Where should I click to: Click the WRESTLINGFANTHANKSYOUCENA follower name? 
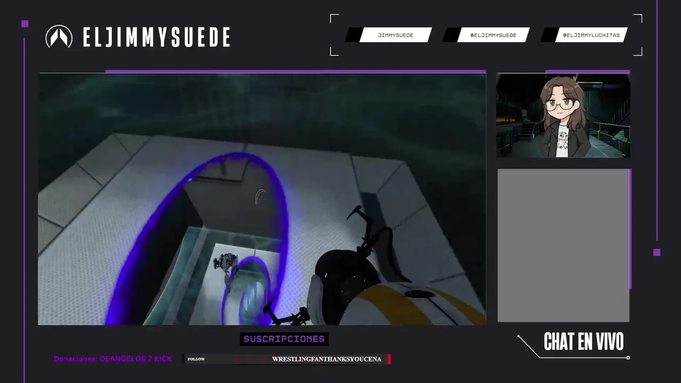(327, 359)
